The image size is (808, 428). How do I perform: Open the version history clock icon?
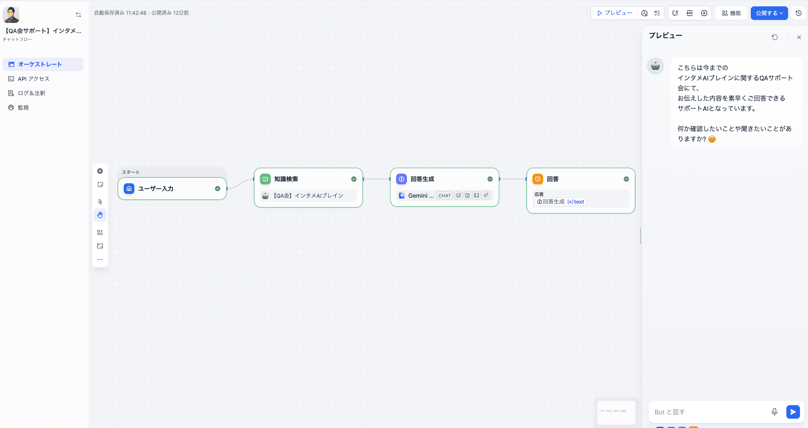point(798,13)
